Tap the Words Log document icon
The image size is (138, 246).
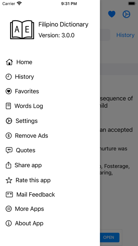8,106
